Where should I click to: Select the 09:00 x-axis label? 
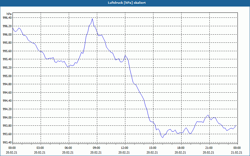(x=96, y=148)
